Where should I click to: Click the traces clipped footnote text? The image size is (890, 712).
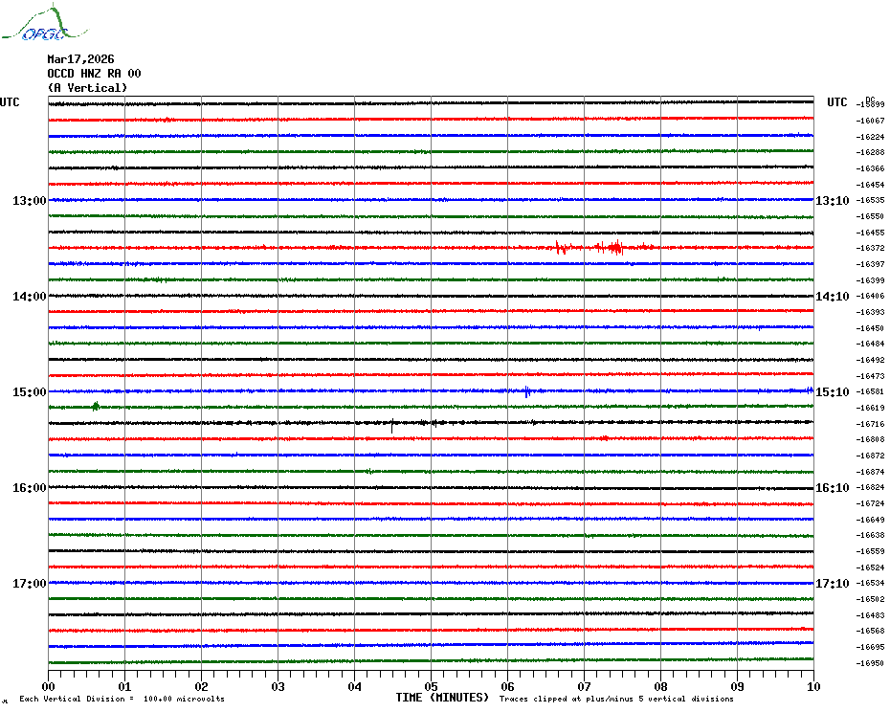coord(616,699)
